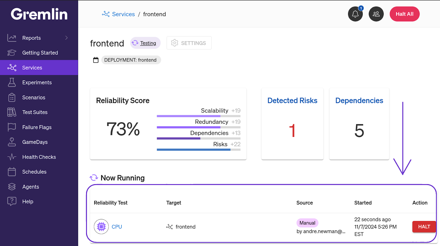
Task: Click the GameDays joystick icon
Action: pos(12,142)
